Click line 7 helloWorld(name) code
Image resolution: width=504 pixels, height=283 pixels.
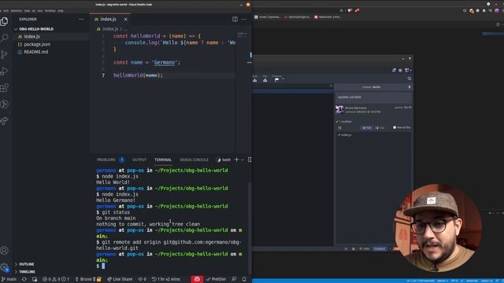[x=139, y=75]
